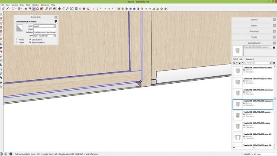Image resolution: width=277 pixels, height=156 pixels.
Task: Click the lock icon beside component name
Action: (274, 47)
